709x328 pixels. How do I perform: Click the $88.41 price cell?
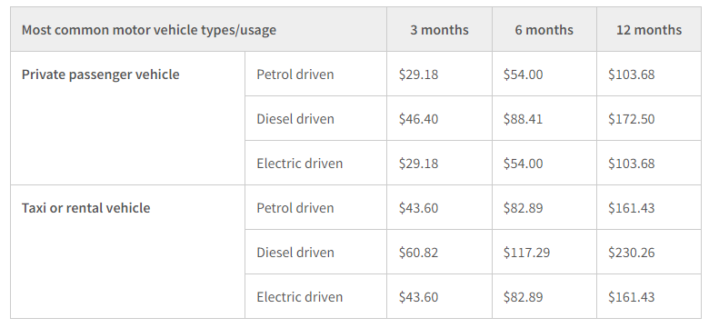point(544,118)
